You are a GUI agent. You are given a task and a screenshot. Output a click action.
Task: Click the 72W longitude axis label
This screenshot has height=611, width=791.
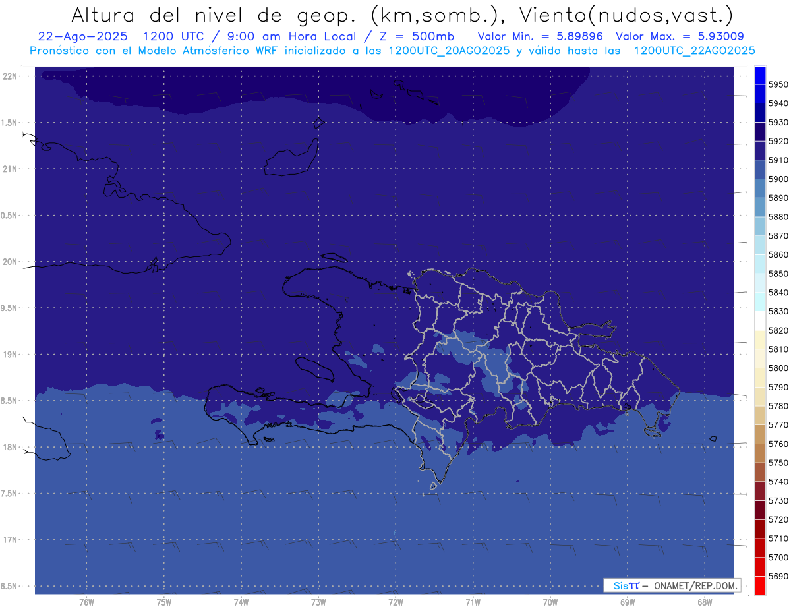coord(395,602)
